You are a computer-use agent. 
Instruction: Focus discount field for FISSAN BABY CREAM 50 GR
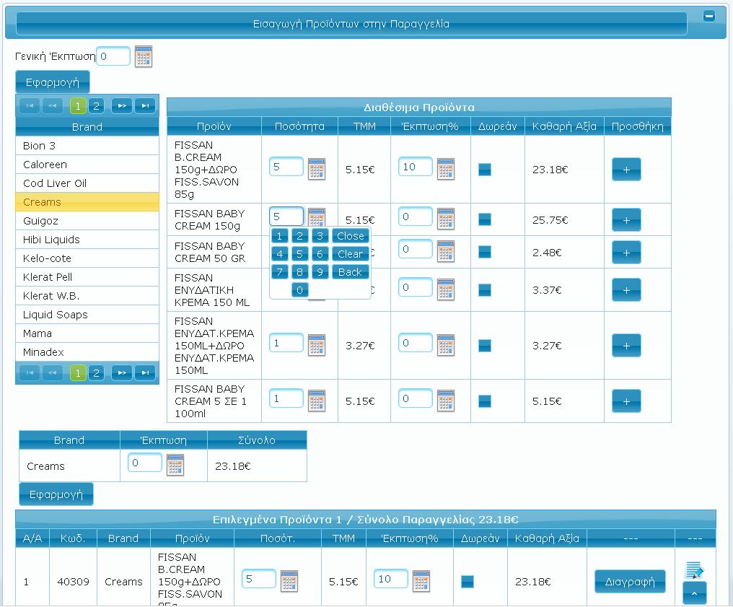[x=415, y=249]
